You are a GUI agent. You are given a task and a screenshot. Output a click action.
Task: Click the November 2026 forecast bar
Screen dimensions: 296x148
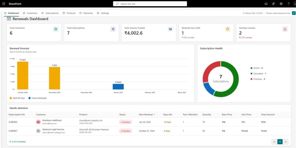[55, 78]
